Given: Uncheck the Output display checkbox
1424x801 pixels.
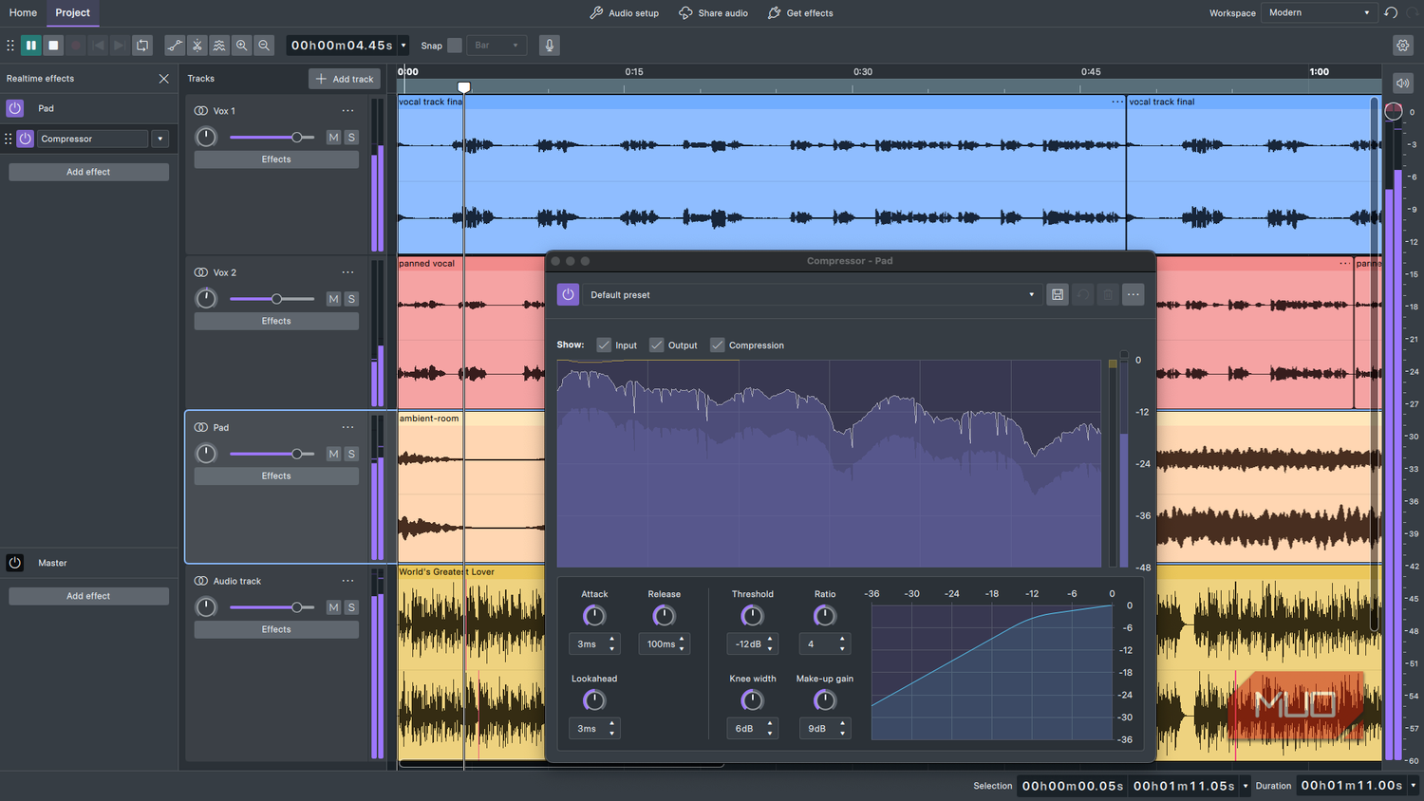Looking at the screenshot, I should [x=657, y=345].
